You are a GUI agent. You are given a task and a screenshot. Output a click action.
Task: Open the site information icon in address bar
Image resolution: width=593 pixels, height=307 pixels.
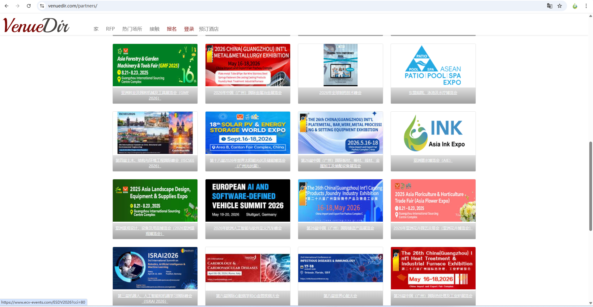(x=42, y=6)
